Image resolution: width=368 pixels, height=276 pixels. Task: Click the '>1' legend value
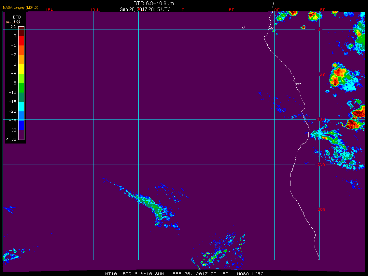[x=14, y=27]
